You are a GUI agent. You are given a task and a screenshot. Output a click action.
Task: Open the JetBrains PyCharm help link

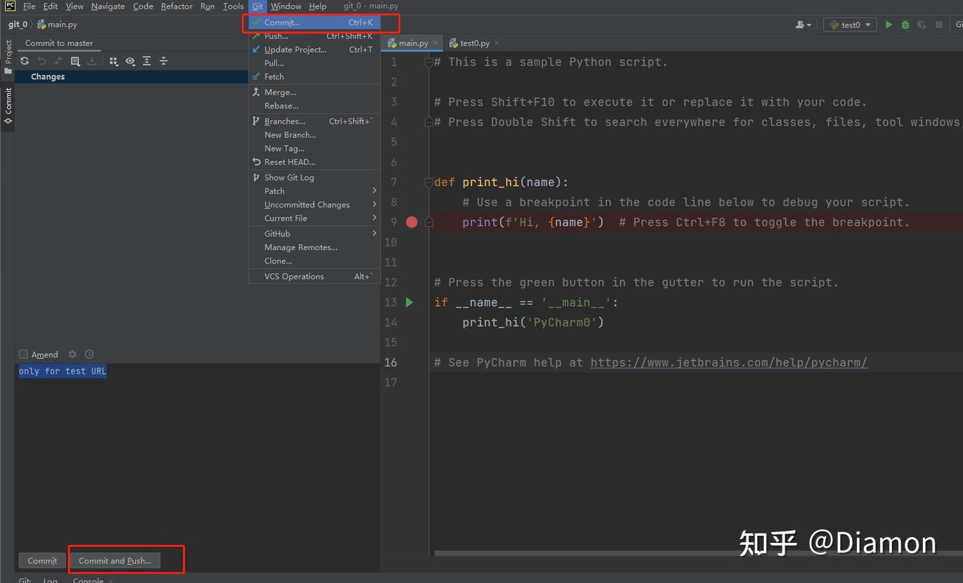click(728, 362)
